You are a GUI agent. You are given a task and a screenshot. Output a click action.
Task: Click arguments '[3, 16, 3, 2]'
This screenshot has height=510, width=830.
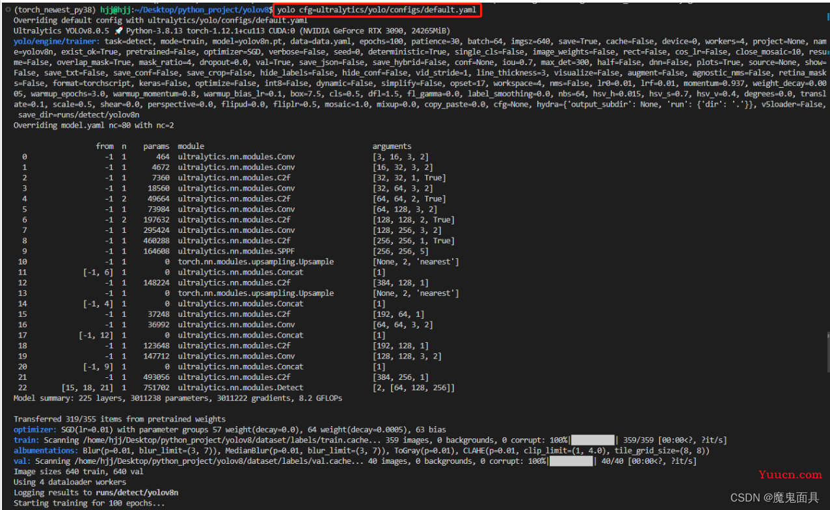(x=401, y=157)
